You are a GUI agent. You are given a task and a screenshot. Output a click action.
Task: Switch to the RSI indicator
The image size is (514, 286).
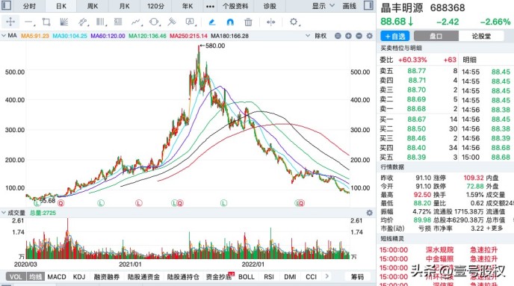click(x=269, y=277)
